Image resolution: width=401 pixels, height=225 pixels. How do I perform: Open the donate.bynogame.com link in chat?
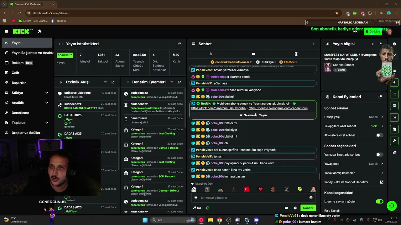[278, 108]
